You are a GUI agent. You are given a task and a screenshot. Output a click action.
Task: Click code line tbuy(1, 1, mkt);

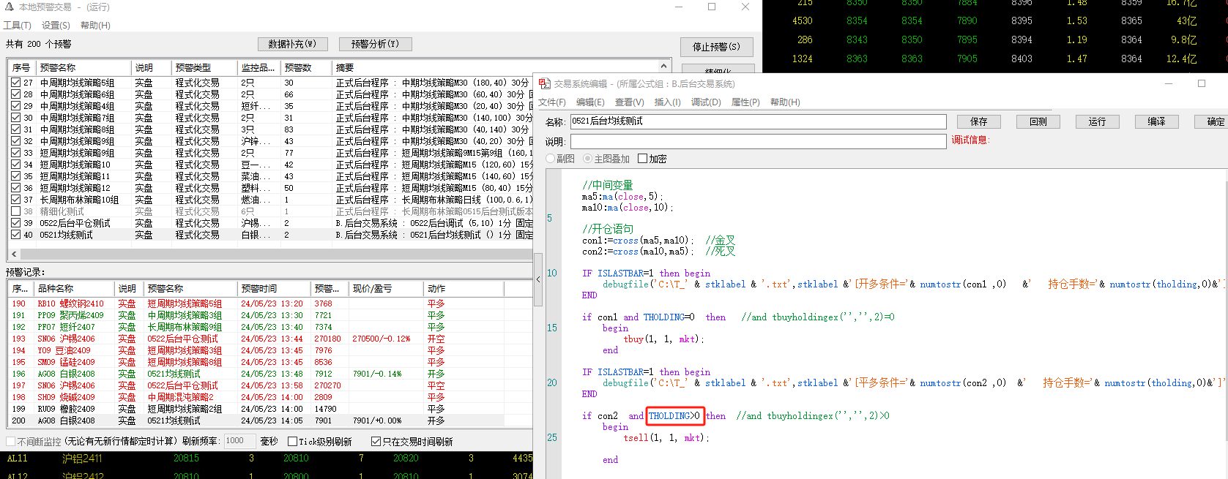[x=663, y=339]
